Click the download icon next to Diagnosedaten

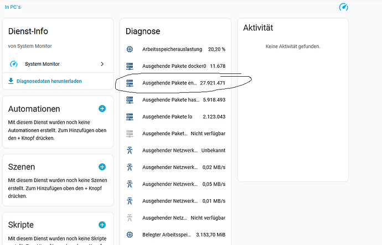pos(11,81)
